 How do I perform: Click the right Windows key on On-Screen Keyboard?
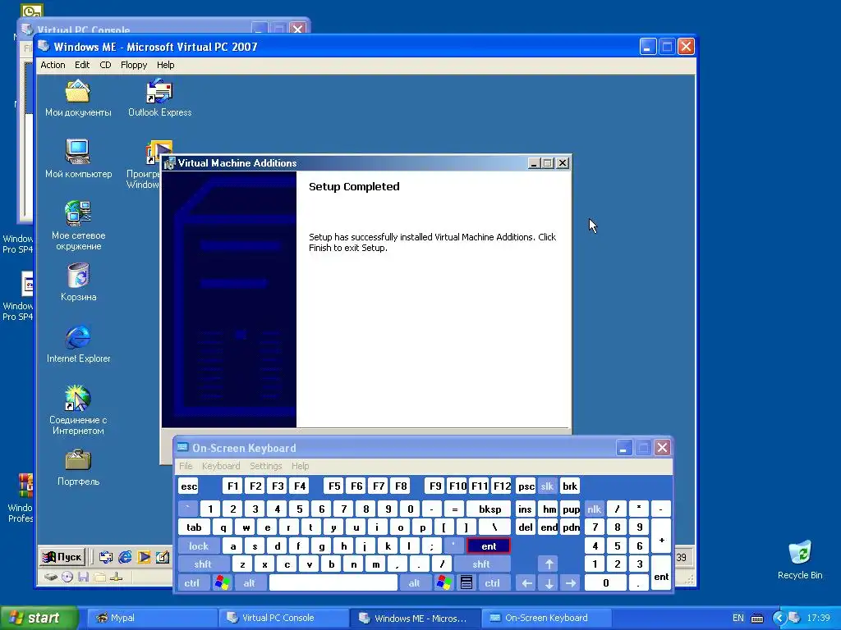(443, 583)
